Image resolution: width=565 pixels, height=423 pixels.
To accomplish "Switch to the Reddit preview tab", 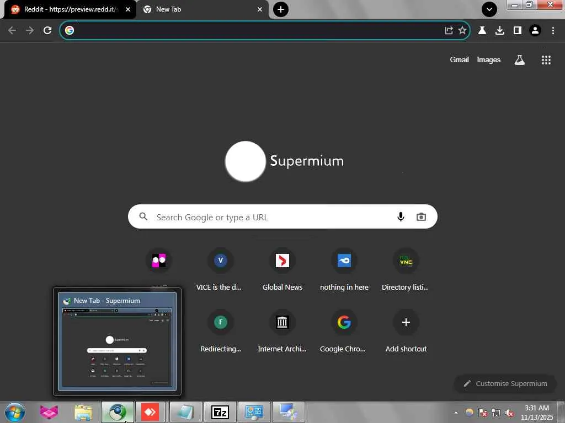I will 70,9.
